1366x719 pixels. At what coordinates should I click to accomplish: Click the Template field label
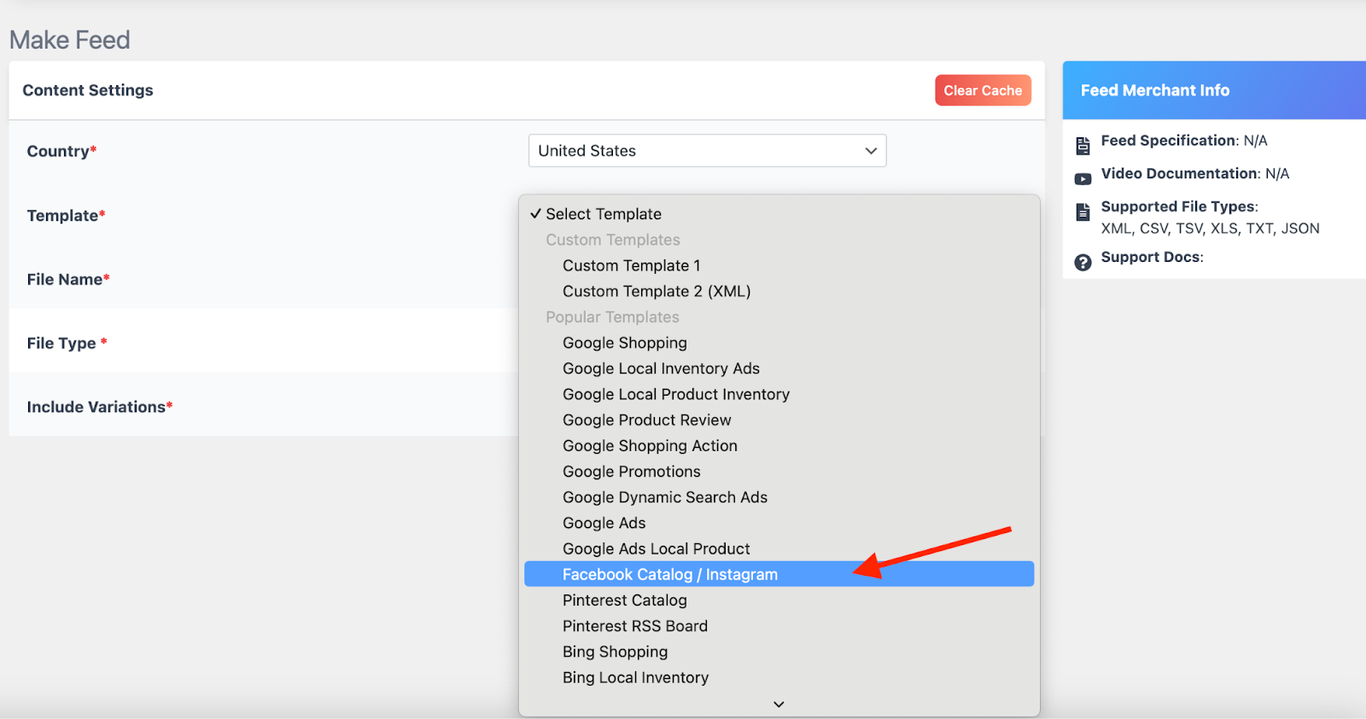click(66, 216)
